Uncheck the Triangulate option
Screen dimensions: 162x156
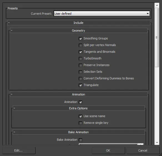(x=80, y=85)
